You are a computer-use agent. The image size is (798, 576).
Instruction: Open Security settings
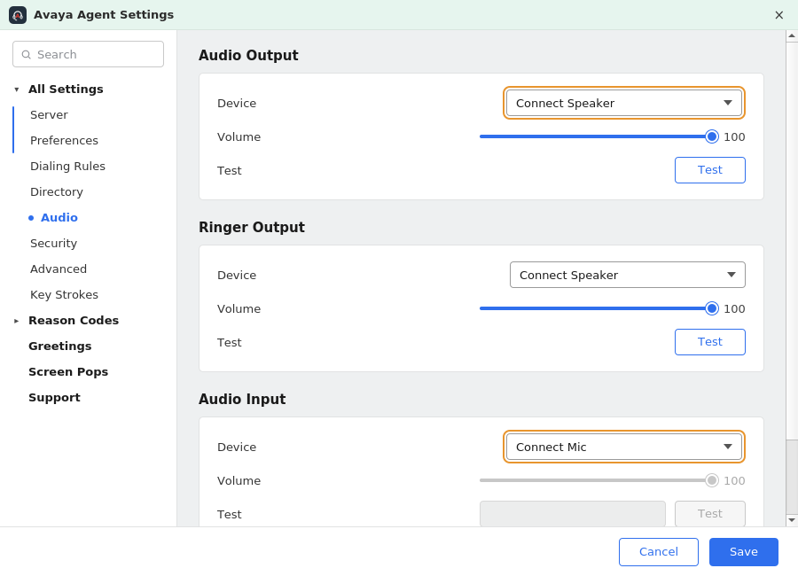click(53, 243)
